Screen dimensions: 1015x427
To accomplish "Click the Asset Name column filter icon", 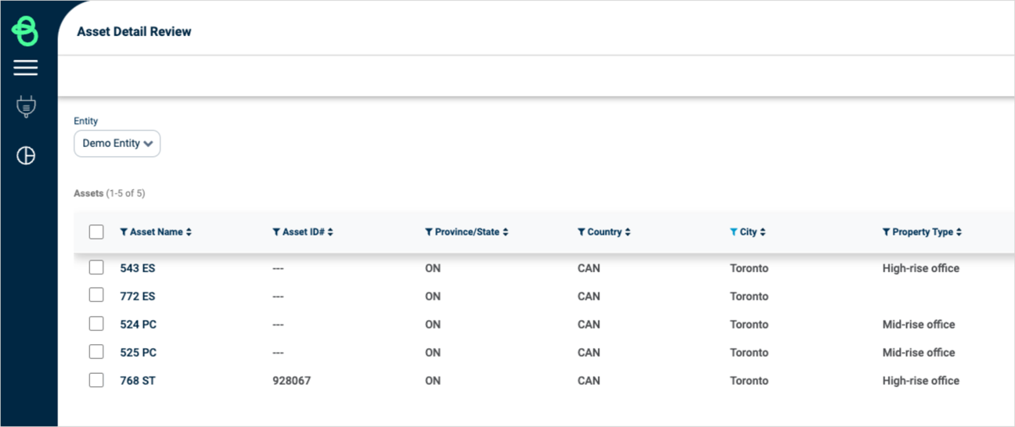I will click(x=124, y=232).
